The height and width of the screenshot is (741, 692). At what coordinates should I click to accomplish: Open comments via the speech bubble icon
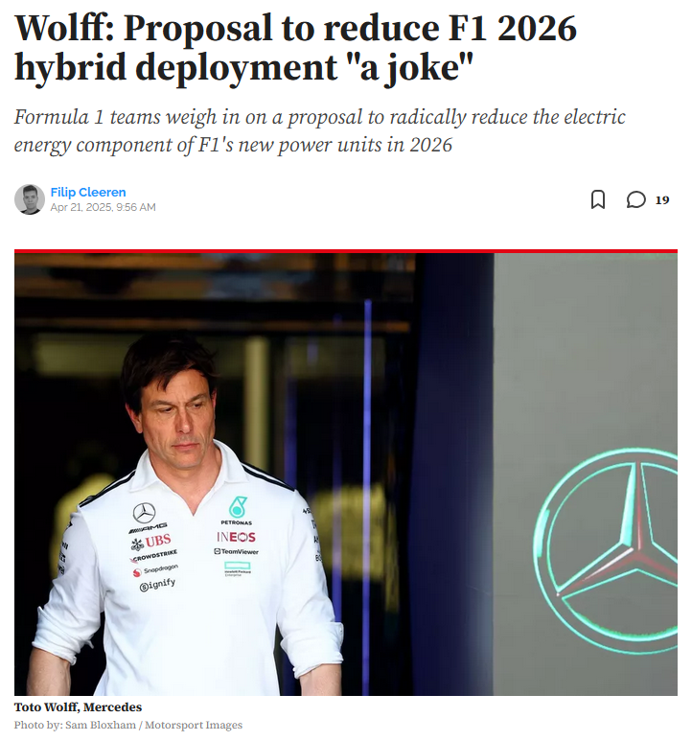pos(635,199)
